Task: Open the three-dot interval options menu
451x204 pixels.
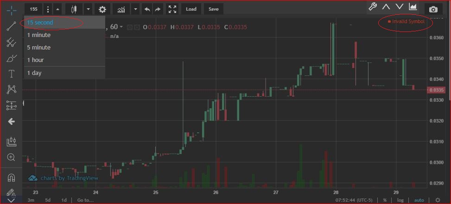Action: (48, 9)
